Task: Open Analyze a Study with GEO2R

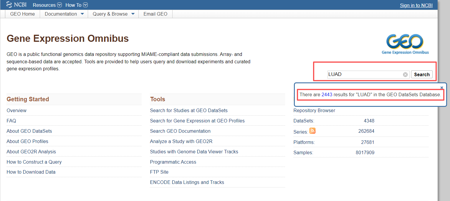Action: pyautogui.click(x=181, y=141)
